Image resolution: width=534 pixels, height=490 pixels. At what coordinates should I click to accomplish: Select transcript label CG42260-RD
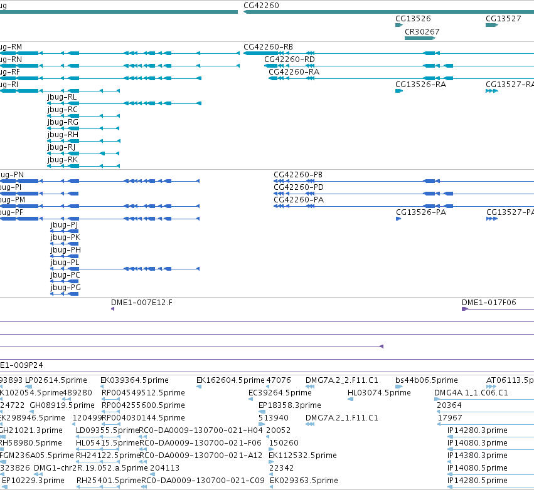(289, 60)
